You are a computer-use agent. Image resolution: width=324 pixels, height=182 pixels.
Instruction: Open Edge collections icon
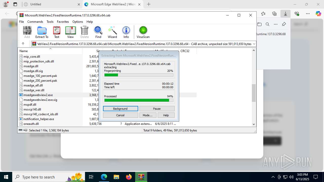point(274,14)
